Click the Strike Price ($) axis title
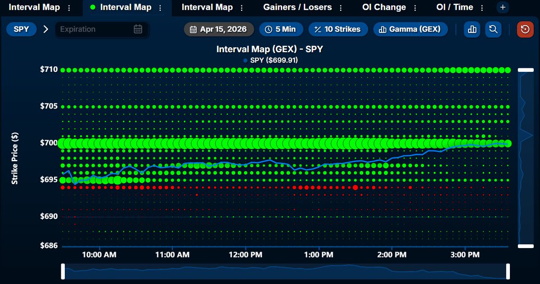The width and height of the screenshot is (540, 284). tap(15, 158)
